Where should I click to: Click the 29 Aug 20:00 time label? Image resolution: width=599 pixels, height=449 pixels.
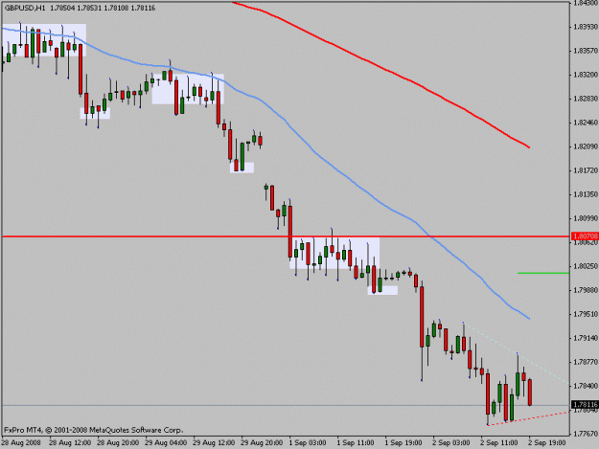click(x=262, y=443)
